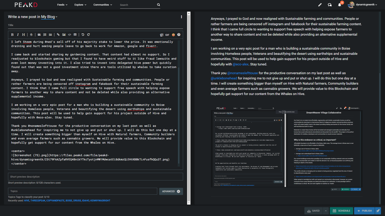
Task: Focus the Short preview description field
Action: 95,177
